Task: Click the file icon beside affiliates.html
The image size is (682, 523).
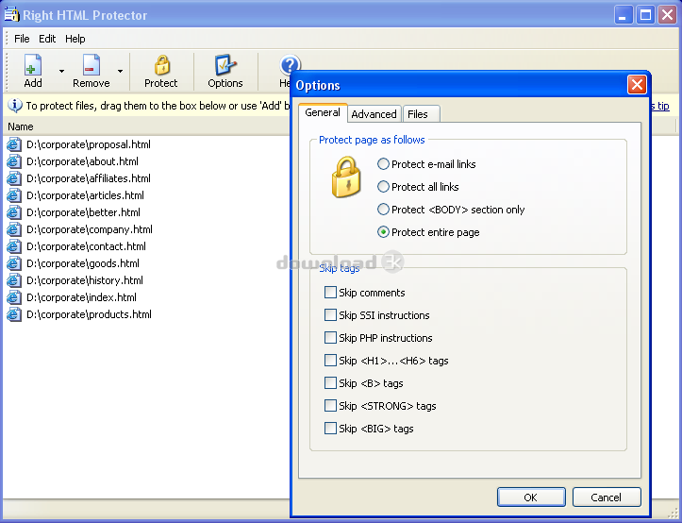Action: [x=13, y=178]
